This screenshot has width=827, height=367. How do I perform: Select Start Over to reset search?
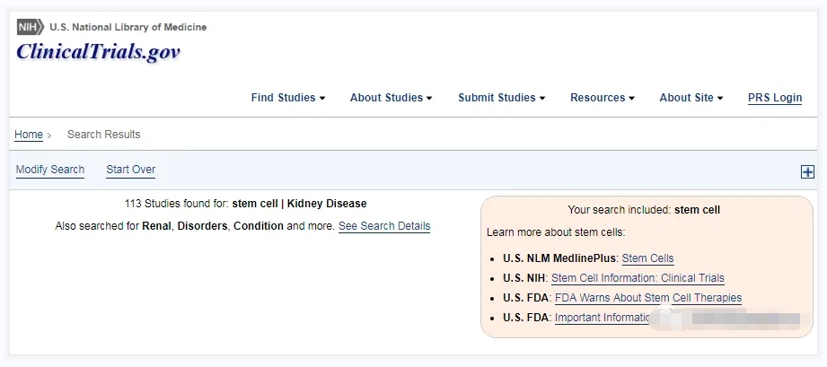point(131,170)
